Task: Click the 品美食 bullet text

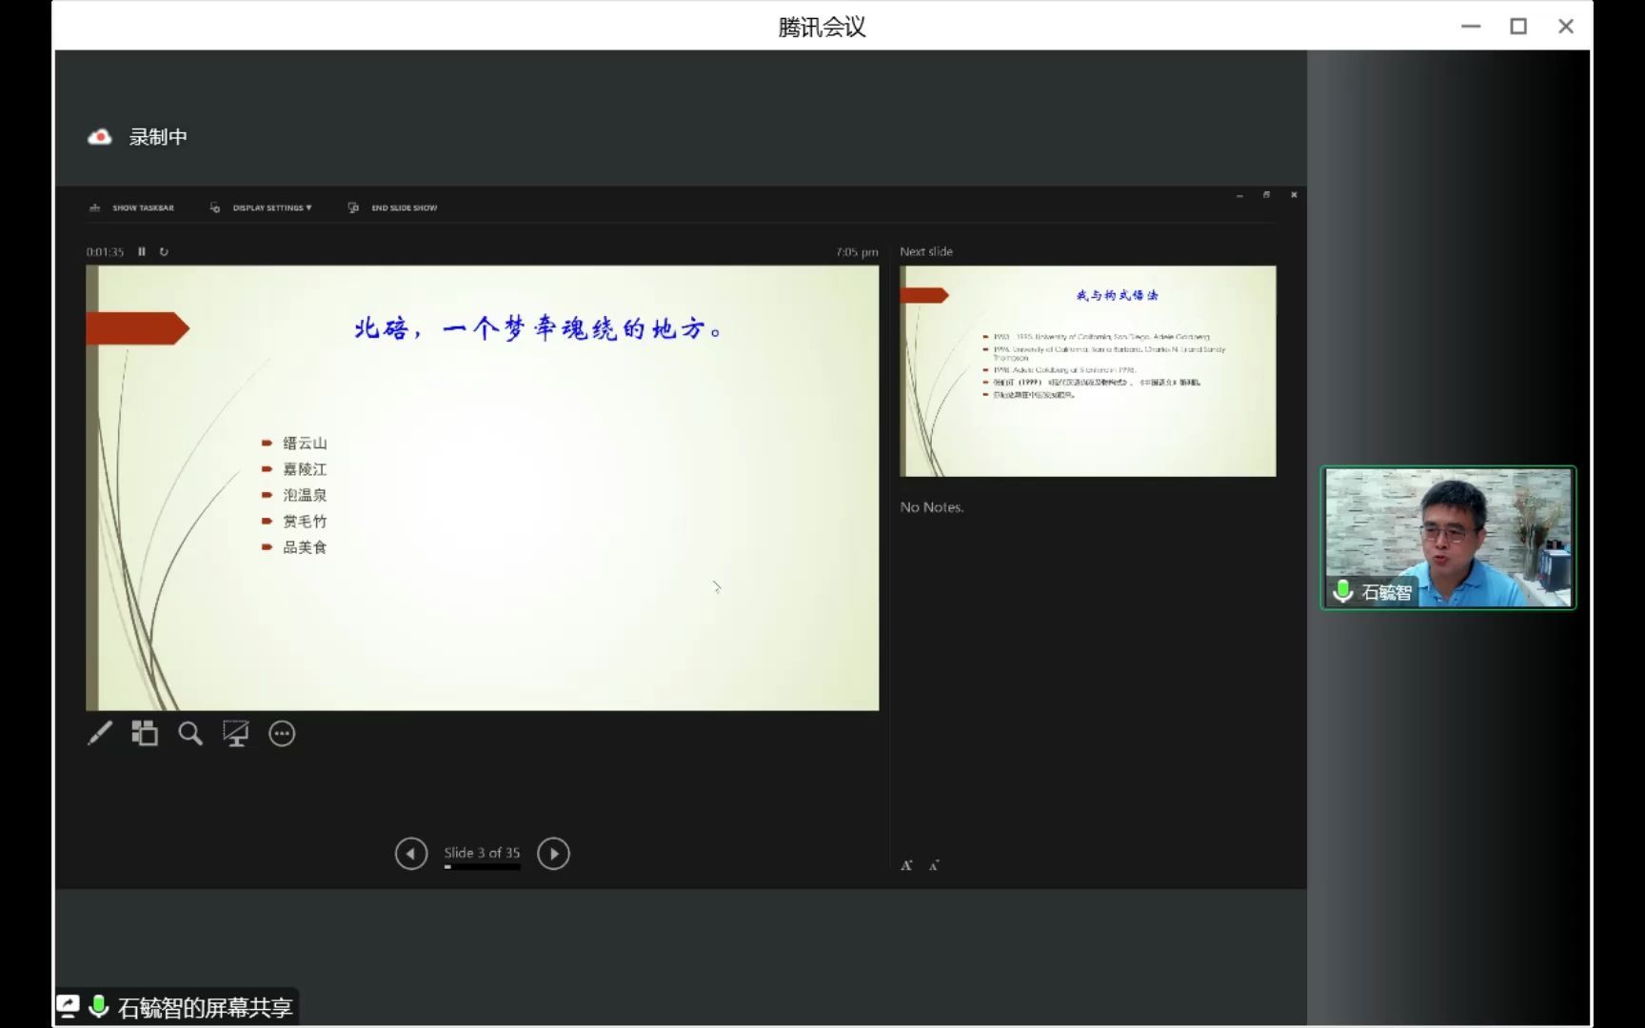Action: pyautogui.click(x=305, y=547)
